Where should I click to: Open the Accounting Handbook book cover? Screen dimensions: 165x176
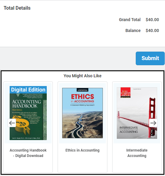point(28,113)
